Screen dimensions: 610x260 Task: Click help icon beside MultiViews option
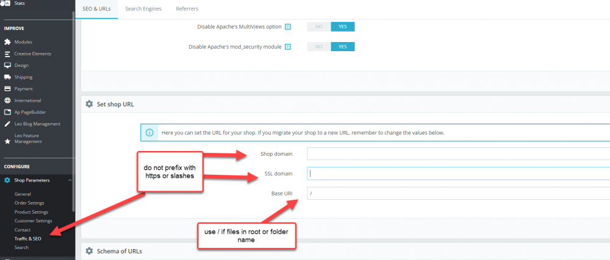point(288,27)
